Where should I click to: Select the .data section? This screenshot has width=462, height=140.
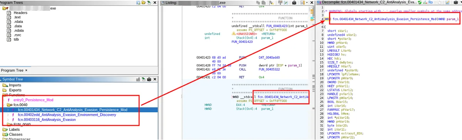point(18,26)
